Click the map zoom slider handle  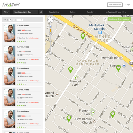click(51, 41)
